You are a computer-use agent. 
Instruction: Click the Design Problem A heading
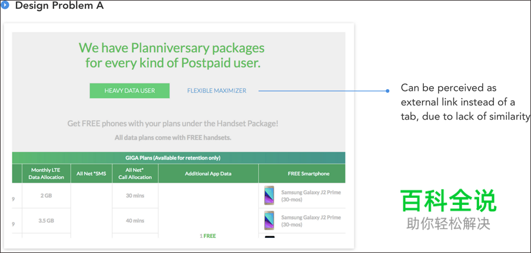[x=59, y=6]
